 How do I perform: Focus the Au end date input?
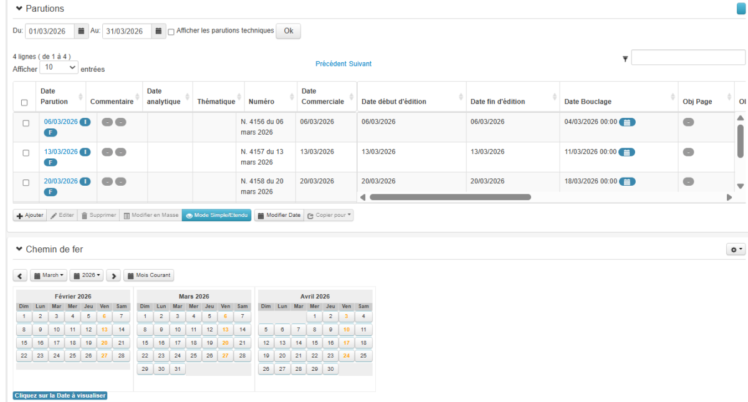(x=127, y=31)
